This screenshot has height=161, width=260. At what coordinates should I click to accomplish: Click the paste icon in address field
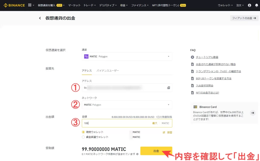[169, 87]
